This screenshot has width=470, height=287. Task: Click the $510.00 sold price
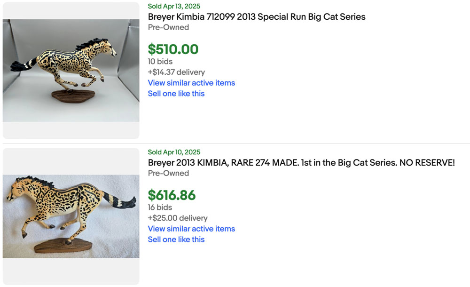(173, 49)
